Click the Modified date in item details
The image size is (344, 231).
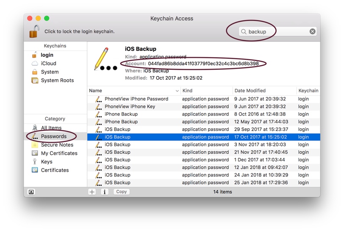pos(176,78)
